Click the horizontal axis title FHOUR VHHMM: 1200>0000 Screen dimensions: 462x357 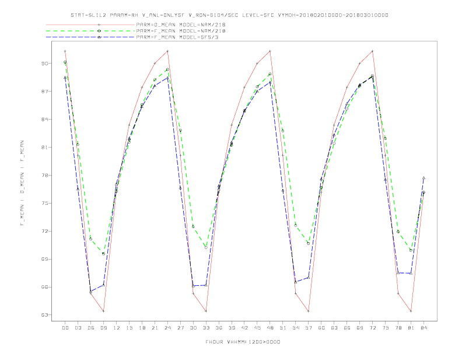tap(243, 342)
